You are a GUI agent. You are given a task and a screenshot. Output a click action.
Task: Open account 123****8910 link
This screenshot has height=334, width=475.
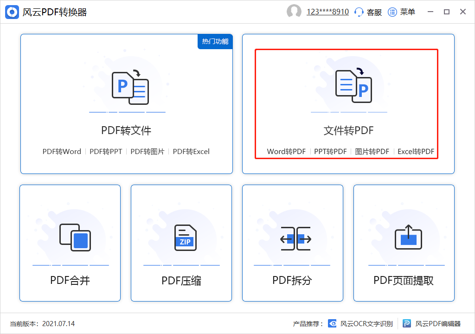pos(327,12)
